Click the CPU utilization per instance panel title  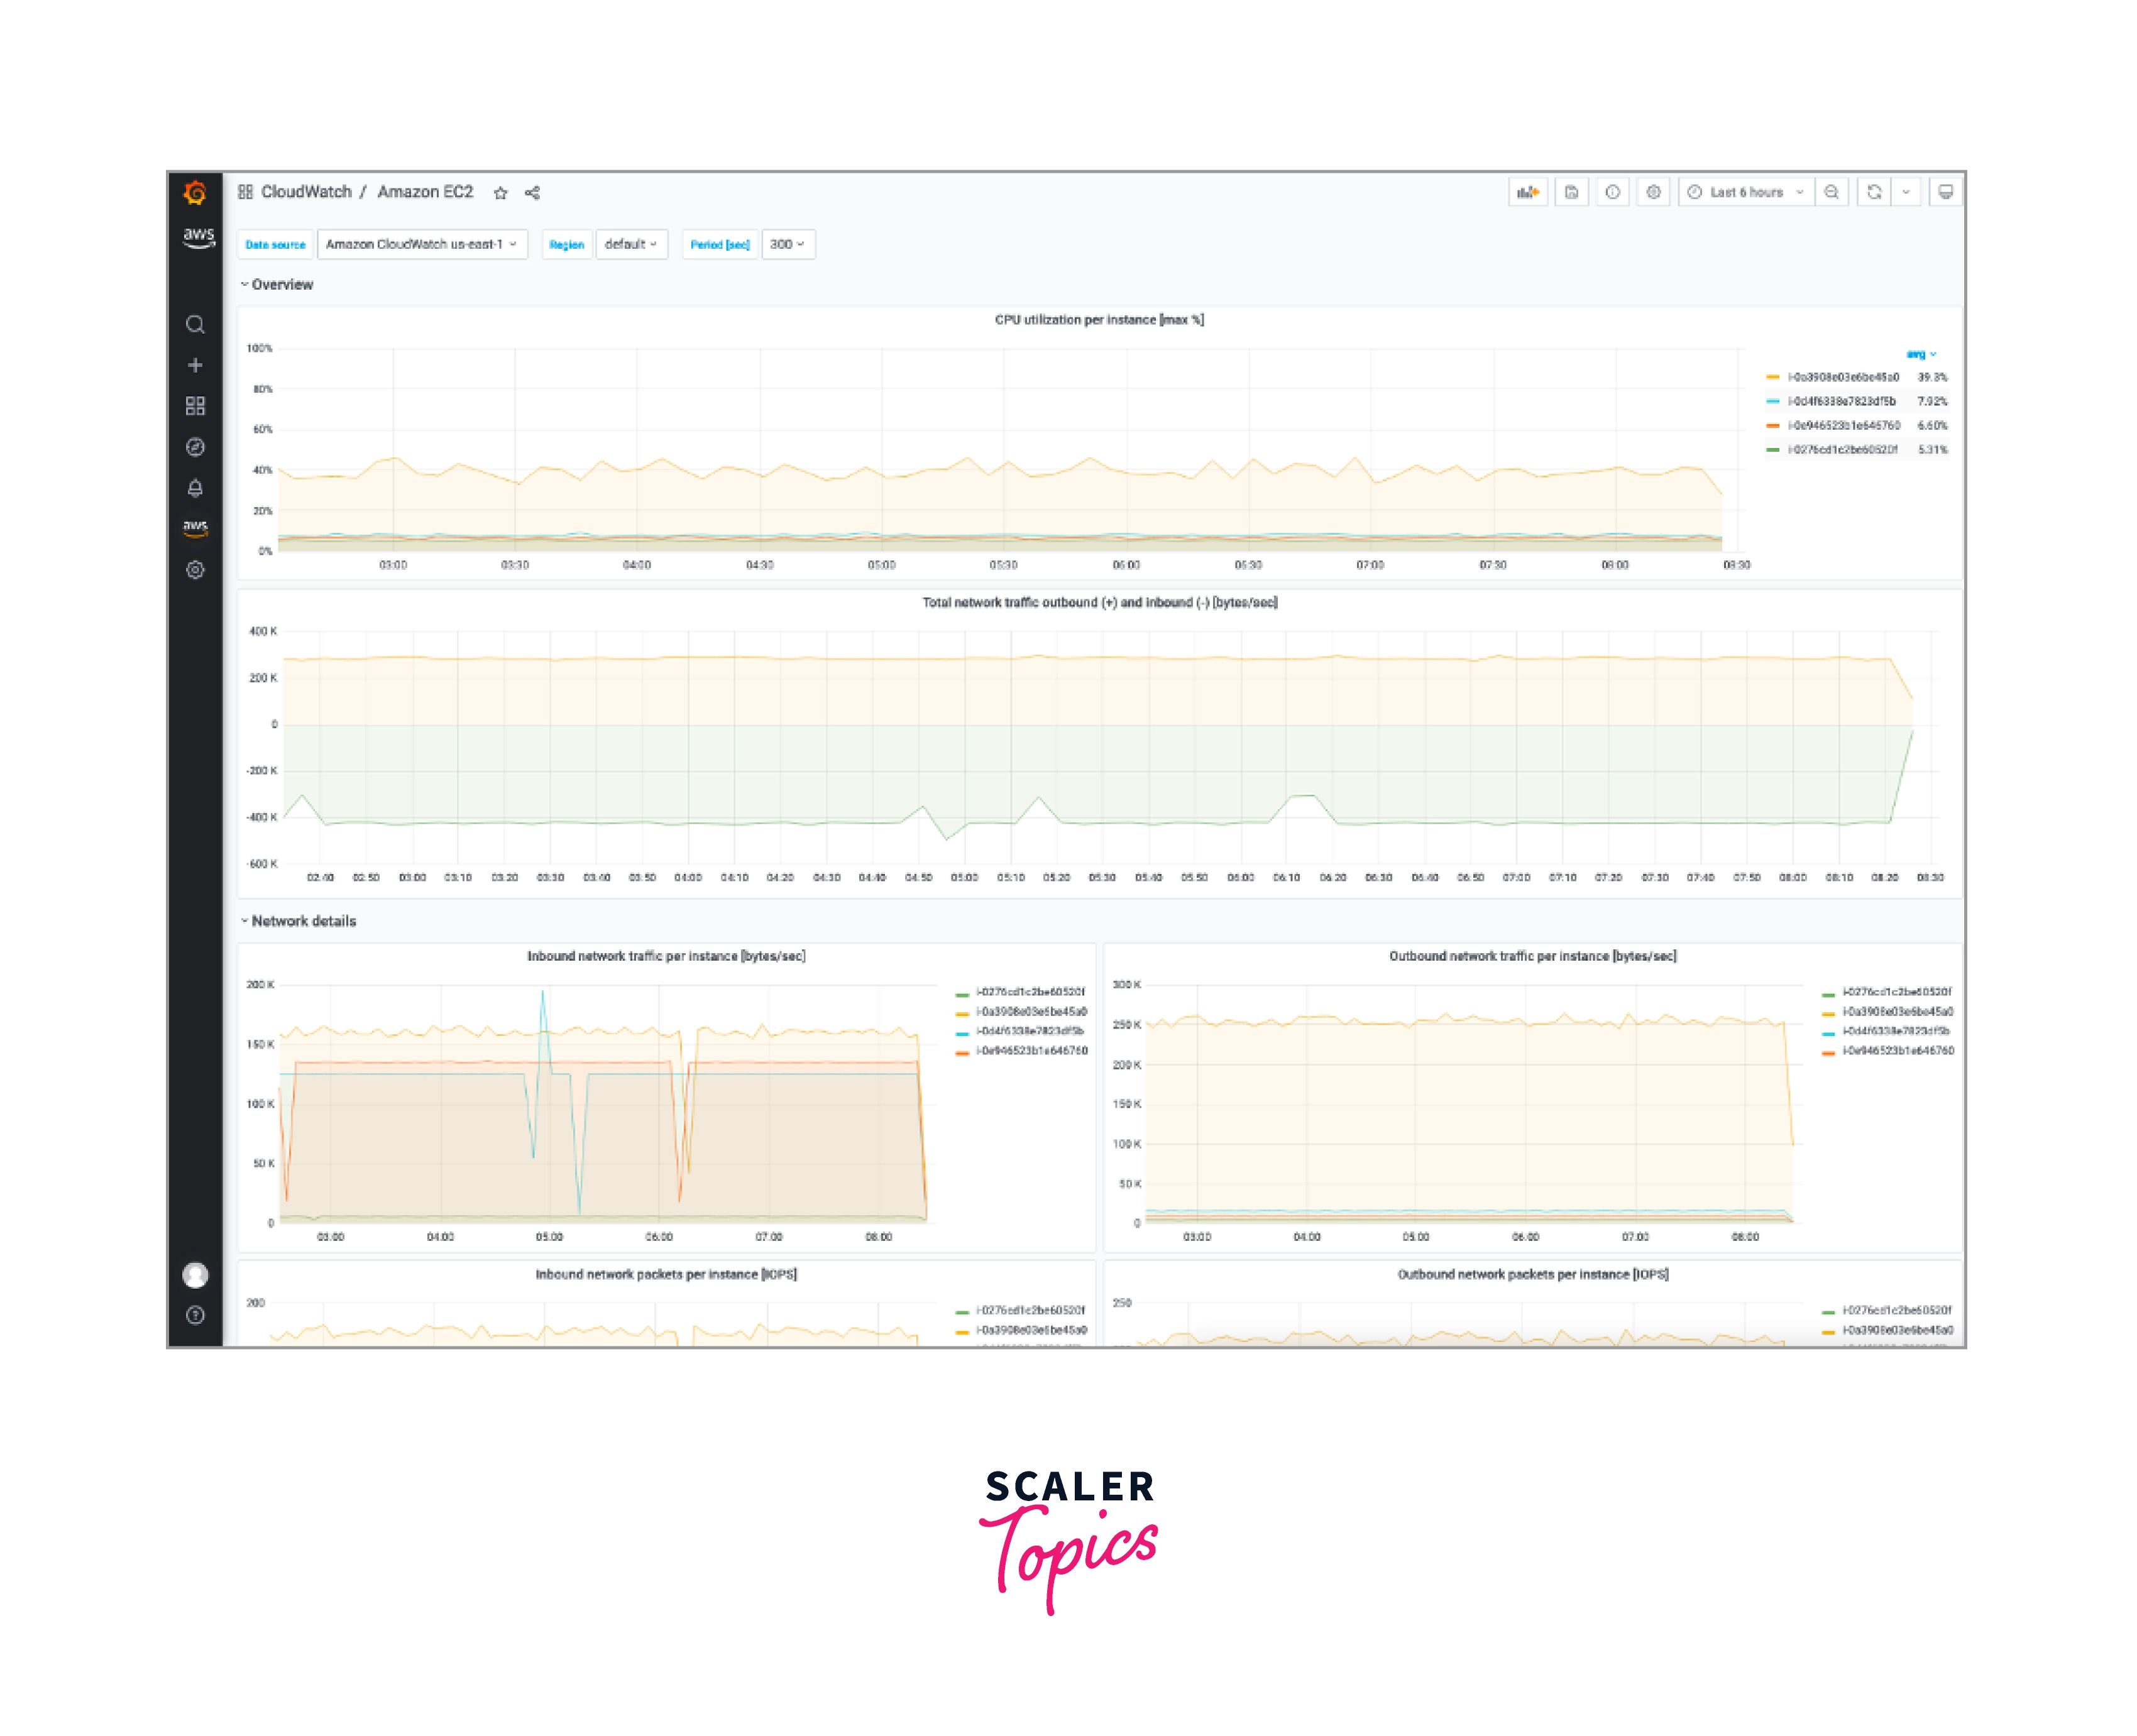[1099, 320]
